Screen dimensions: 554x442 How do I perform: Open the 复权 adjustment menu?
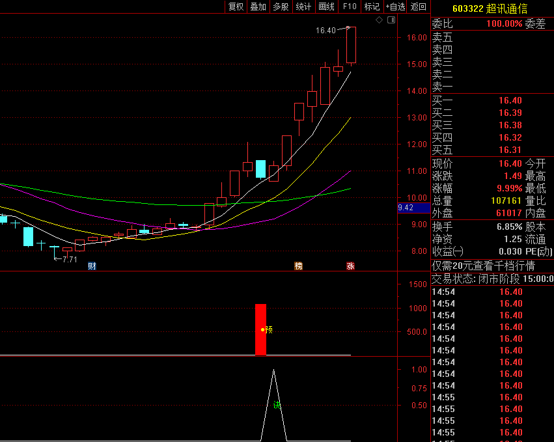[236, 7]
